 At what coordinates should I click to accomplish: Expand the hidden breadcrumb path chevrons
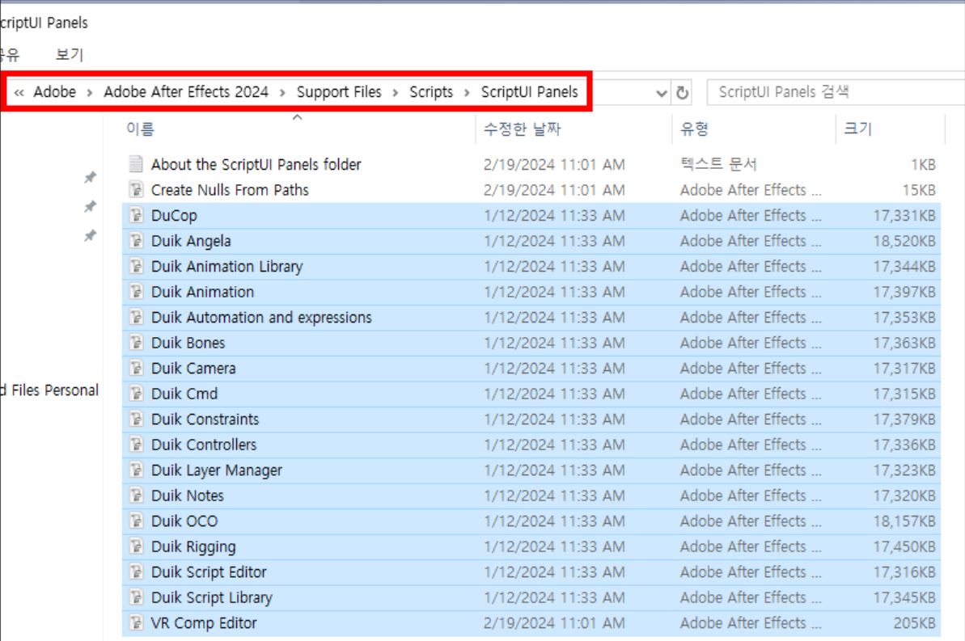click(19, 92)
